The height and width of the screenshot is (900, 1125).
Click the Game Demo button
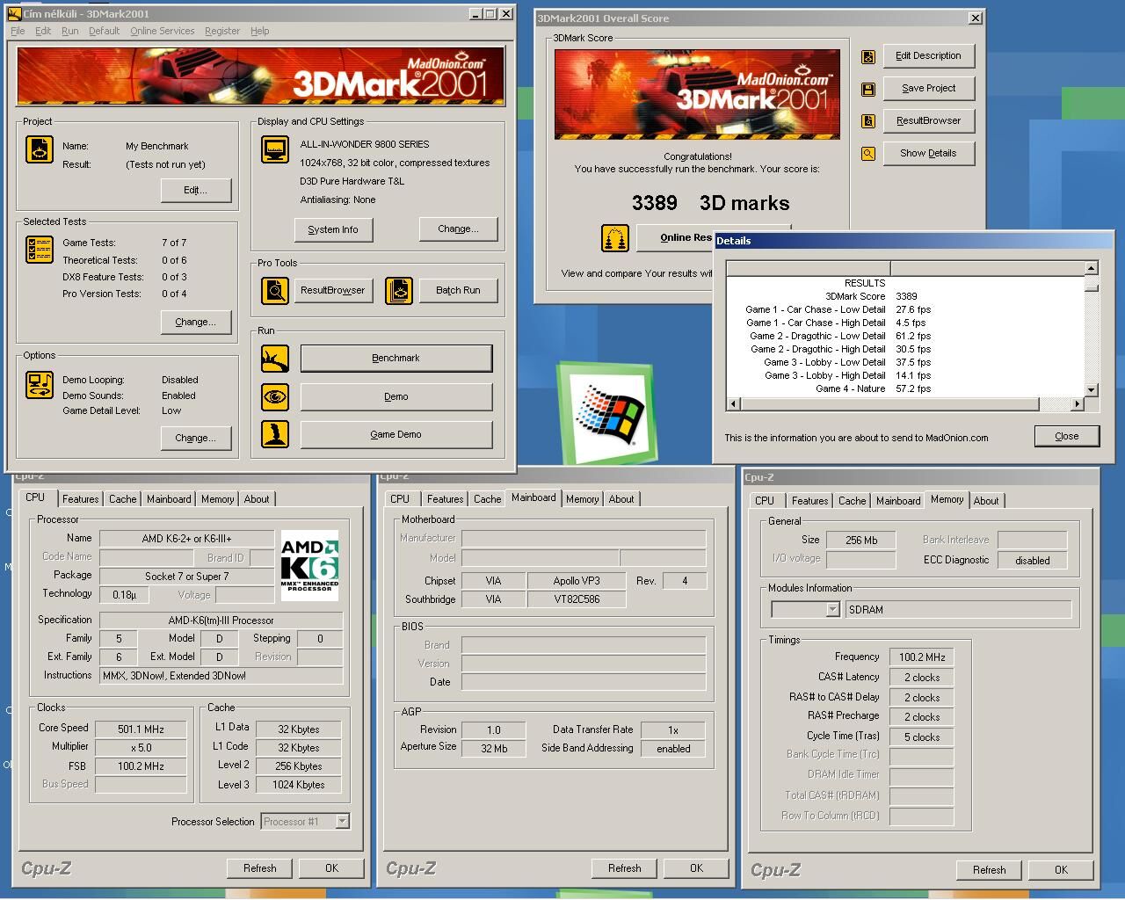click(396, 434)
